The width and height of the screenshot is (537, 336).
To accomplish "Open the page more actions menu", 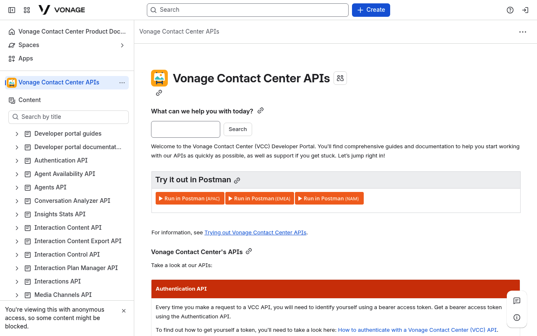I will click(x=523, y=32).
